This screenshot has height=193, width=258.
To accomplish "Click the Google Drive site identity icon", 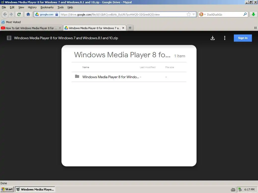I will (x=37, y=14).
